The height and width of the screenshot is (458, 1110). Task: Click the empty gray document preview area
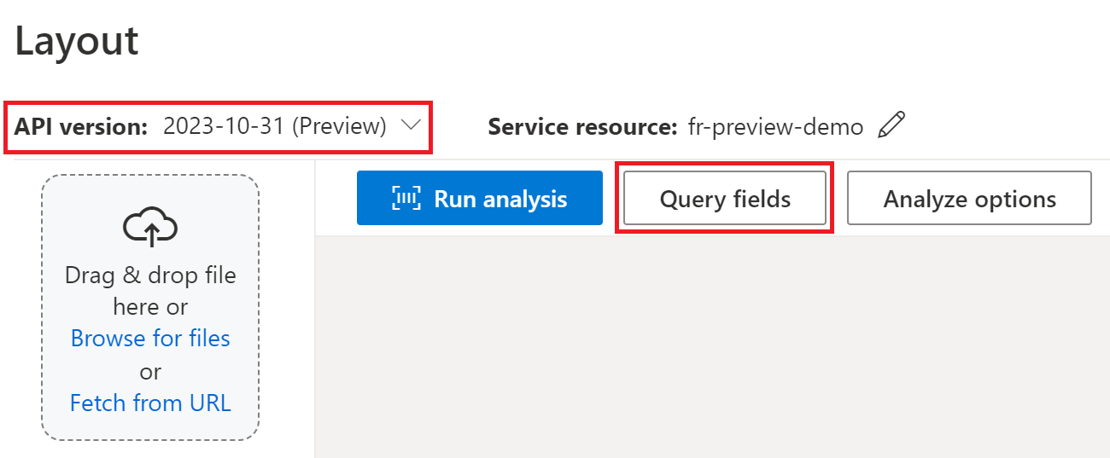(x=712, y=346)
